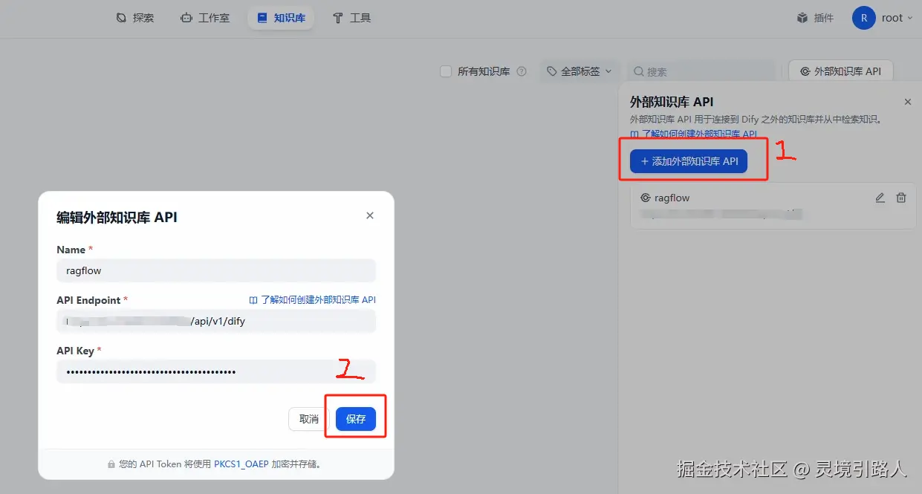Image resolution: width=922 pixels, height=494 pixels.
Task: Select the 探索 compass icon
Action: (120, 17)
